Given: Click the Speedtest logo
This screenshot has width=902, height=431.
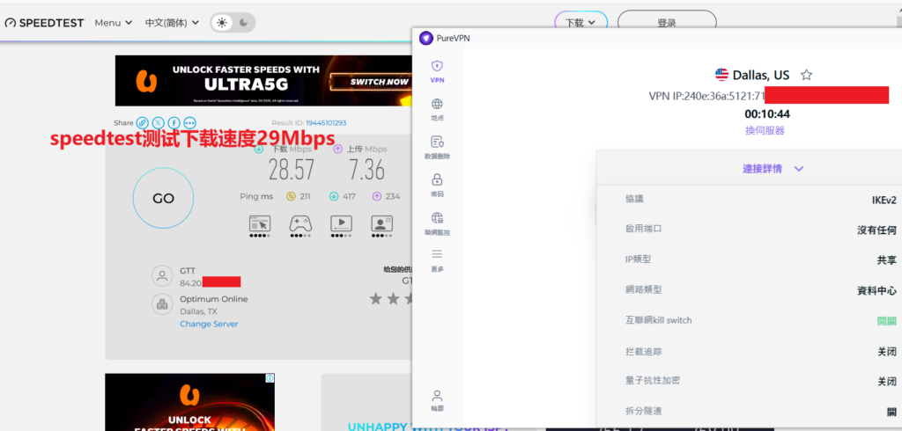Looking at the screenshot, I should pyautogui.click(x=45, y=23).
